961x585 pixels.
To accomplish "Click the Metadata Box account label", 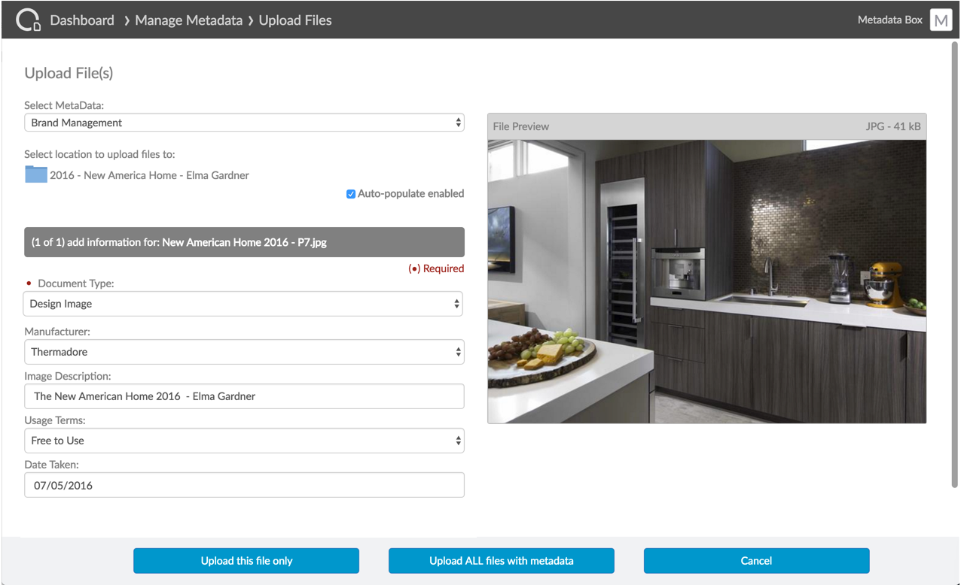I will pos(889,20).
